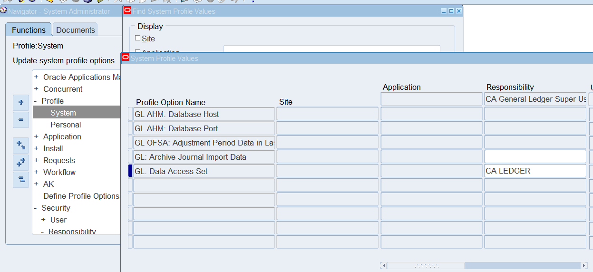Switch to the Functions tab
Image resolution: width=593 pixels, height=272 pixels.
pyautogui.click(x=29, y=30)
